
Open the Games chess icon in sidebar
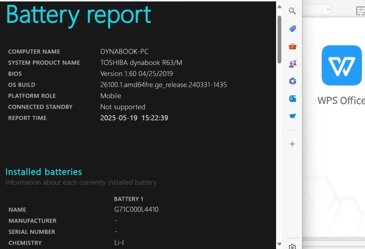click(x=292, y=64)
